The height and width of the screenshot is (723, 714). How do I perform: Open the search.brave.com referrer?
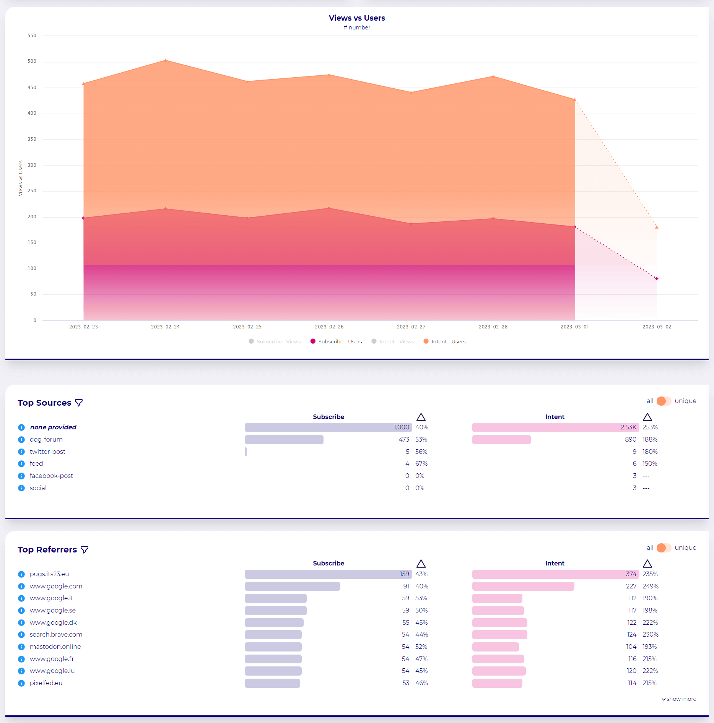tap(56, 635)
